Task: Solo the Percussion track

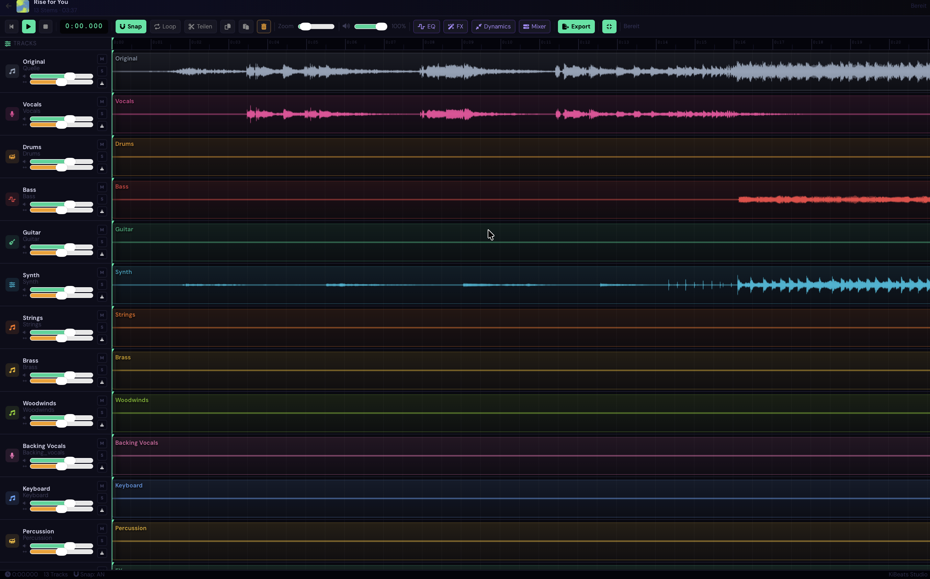Action: point(102,541)
